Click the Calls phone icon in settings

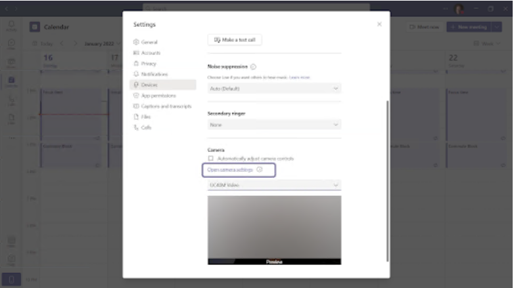pyautogui.click(x=136, y=127)
